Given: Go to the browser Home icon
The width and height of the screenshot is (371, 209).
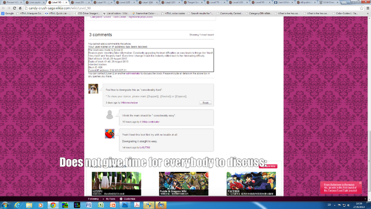Looking at the screenshot, I should pos(20,8).
